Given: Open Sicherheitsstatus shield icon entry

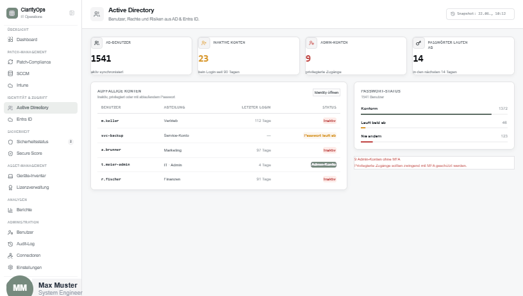Looking at the screenshot, I should 10,142.
